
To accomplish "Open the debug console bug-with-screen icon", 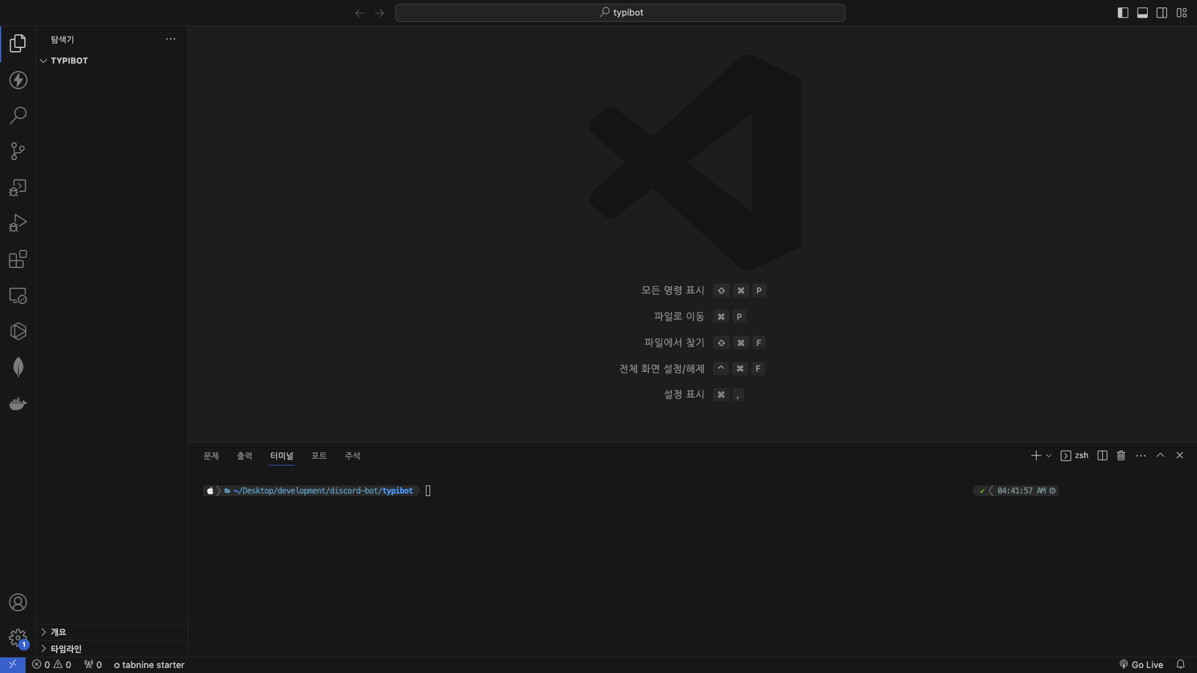I will [x=18, y=188].
